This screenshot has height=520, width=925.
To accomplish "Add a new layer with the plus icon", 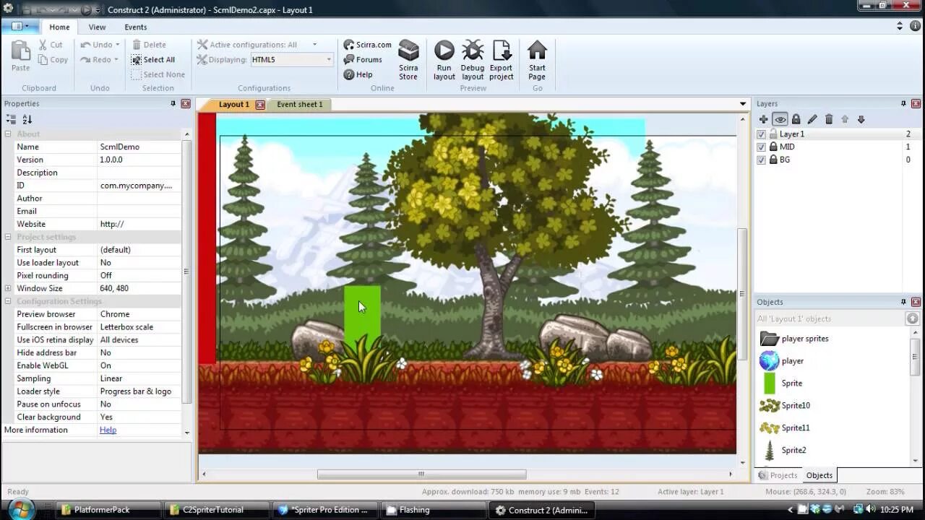I will [763, 119].
